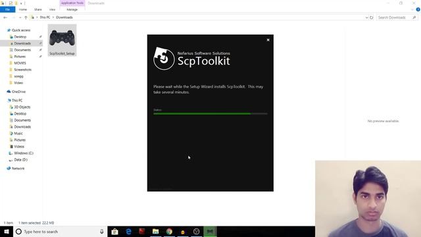
Task: Click the ScpToolkit puzzle logo
Action: [x=164, y=59]
